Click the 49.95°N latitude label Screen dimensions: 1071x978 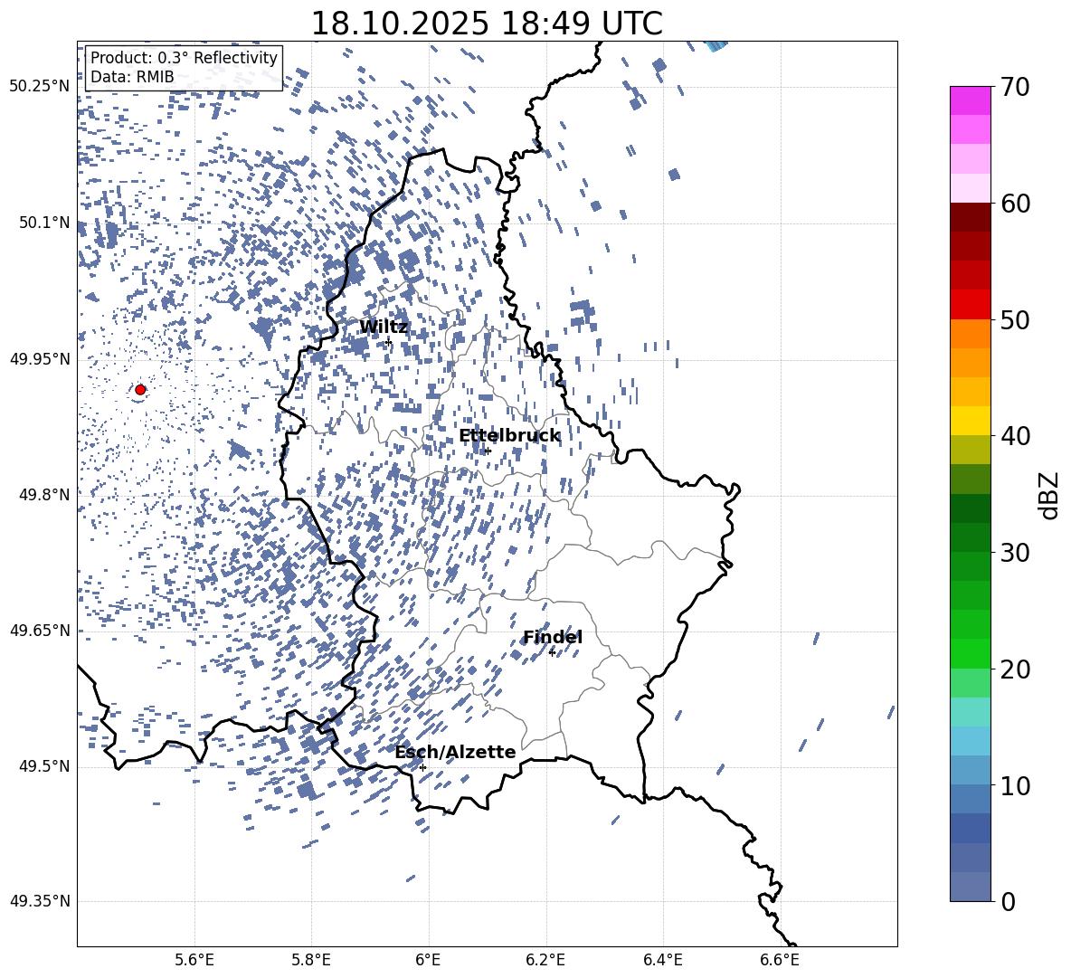[40, 358]
